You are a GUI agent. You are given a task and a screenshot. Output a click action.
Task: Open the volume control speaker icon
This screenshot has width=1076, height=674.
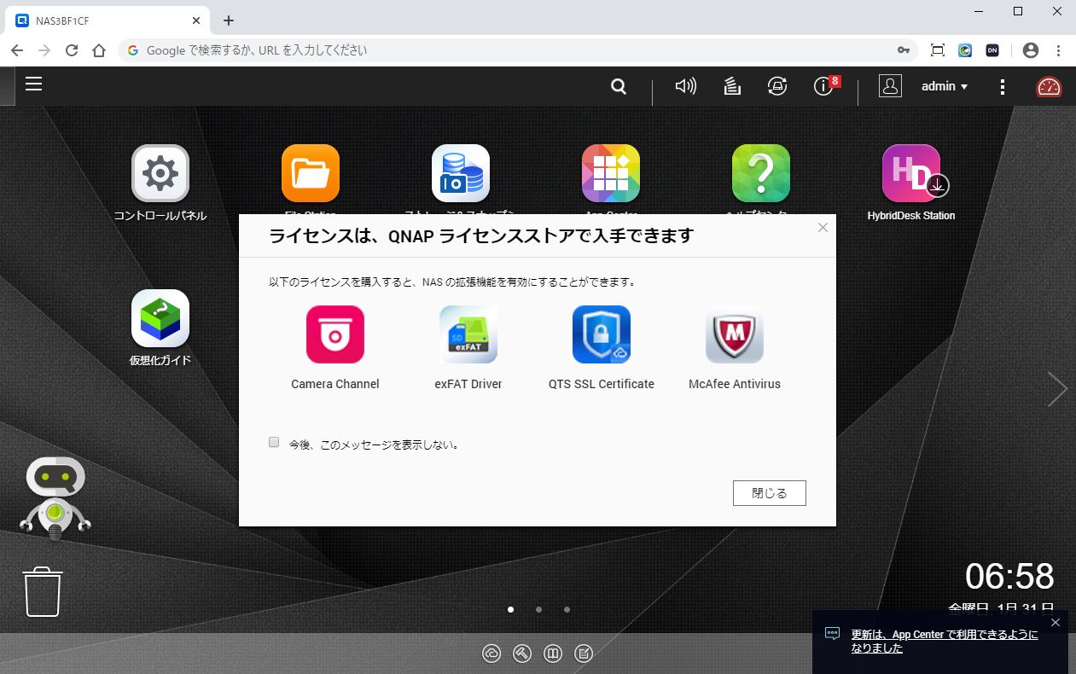point(685,86)
